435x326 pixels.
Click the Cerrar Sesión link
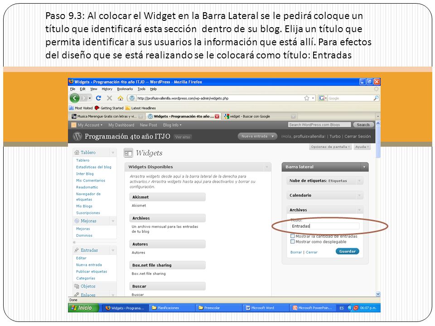point(358,136)
